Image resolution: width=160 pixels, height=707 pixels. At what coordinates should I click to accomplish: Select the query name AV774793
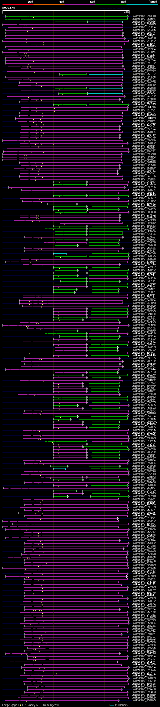click(9, 8)
